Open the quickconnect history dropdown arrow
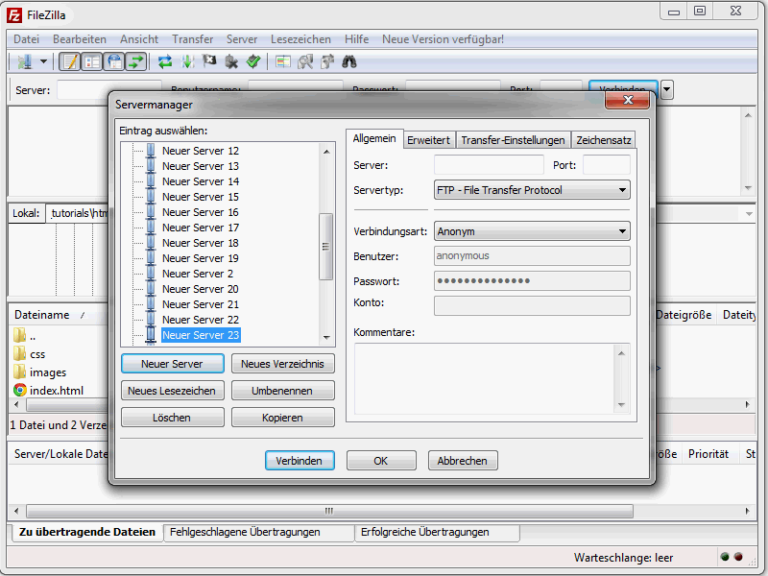The image size is (768, 576). (666, 89)
